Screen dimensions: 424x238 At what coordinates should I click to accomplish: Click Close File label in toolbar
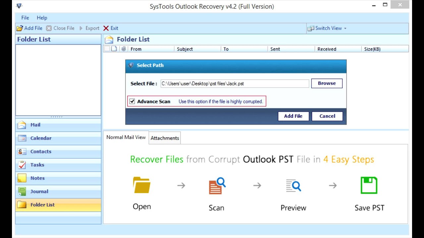click(64, 28)
